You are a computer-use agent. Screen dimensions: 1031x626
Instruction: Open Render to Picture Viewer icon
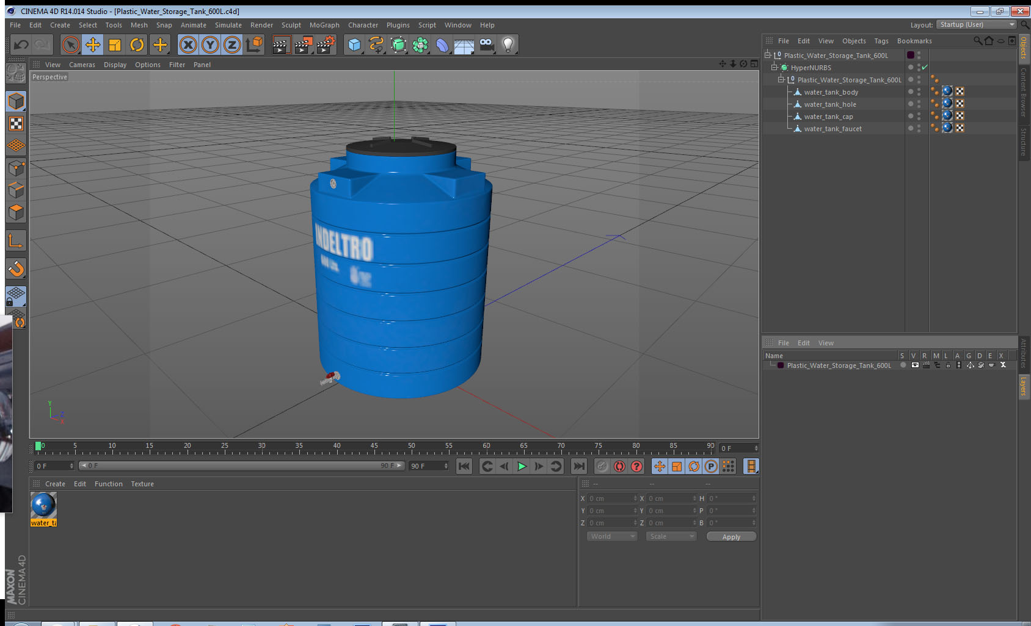[303, 45]
